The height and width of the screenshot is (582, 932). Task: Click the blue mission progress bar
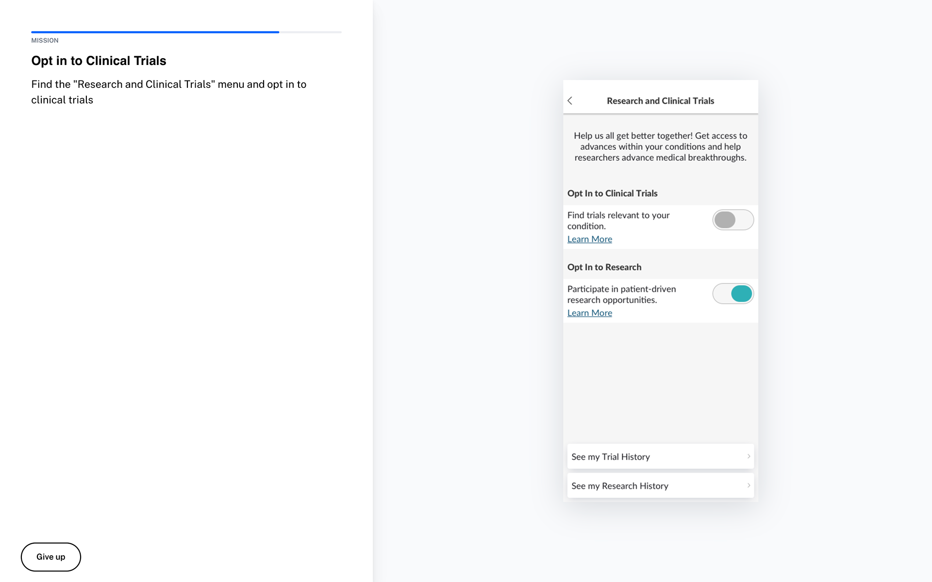point(155,32)
